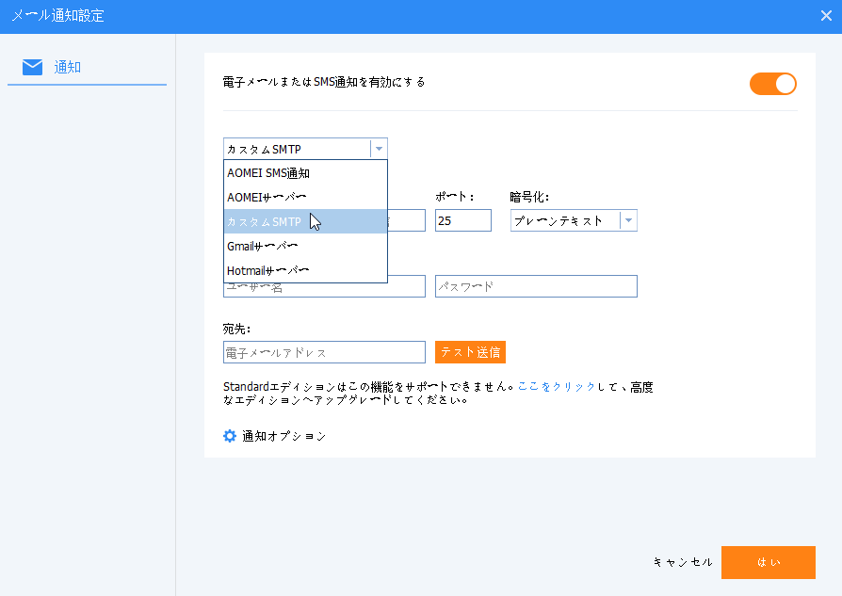Click into the ポート field showing 25

[x=462, y=220]
